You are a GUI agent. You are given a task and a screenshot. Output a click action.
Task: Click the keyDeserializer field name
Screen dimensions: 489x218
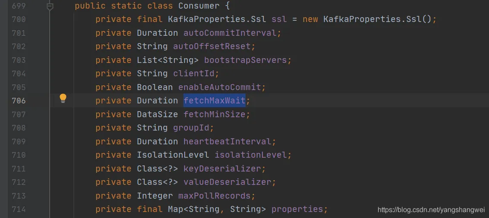[x=222, y=169]
